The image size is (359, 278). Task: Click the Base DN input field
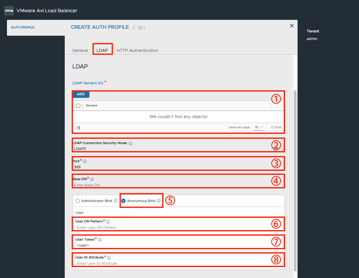(178, 185)
